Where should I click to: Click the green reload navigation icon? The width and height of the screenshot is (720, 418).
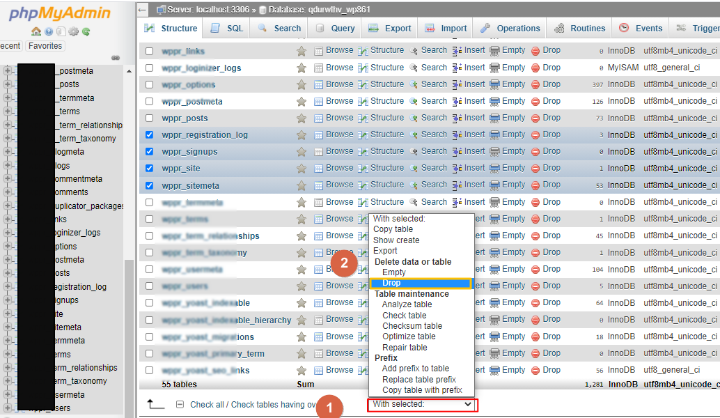click(x=86, y=31)
